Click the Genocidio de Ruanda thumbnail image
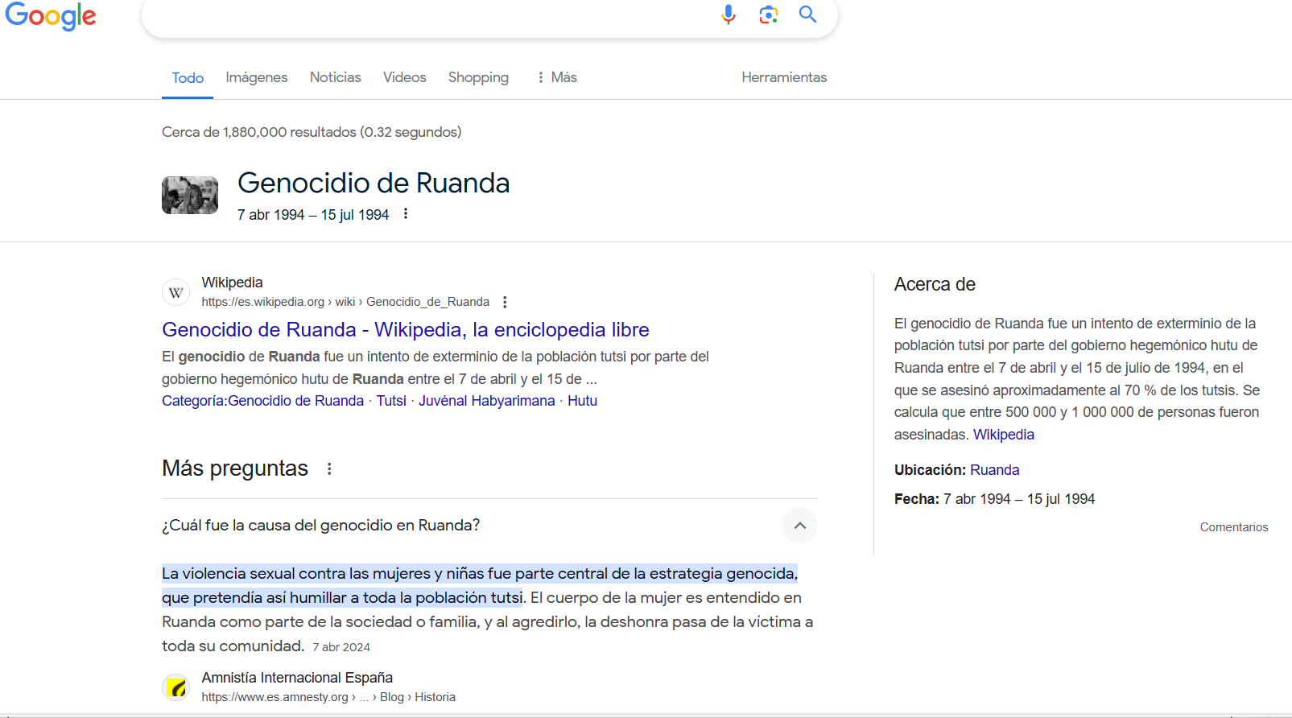This screenshot has width=1292, height=718. (x=190, y=196)
